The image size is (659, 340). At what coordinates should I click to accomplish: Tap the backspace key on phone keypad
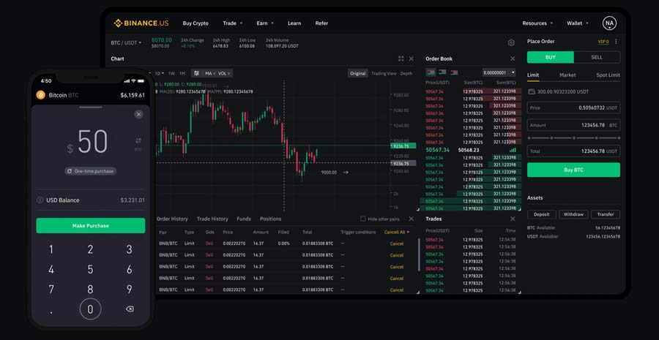pos(130,309)
